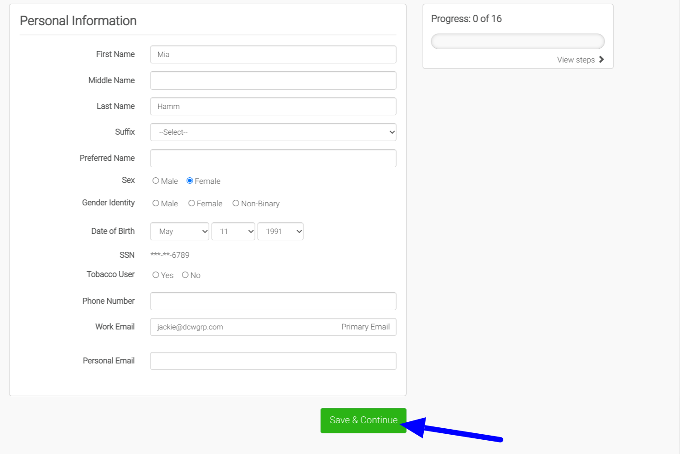Select Male for Sex
Viewport: 680px width, 454px height.
pyautogui.click(x=156, y=181)
